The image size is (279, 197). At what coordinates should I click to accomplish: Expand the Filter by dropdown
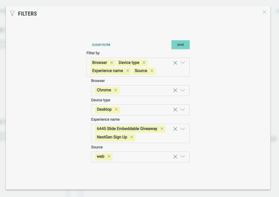tap(183, 63)
